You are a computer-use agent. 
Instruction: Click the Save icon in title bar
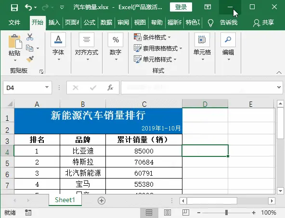point(14,7)
